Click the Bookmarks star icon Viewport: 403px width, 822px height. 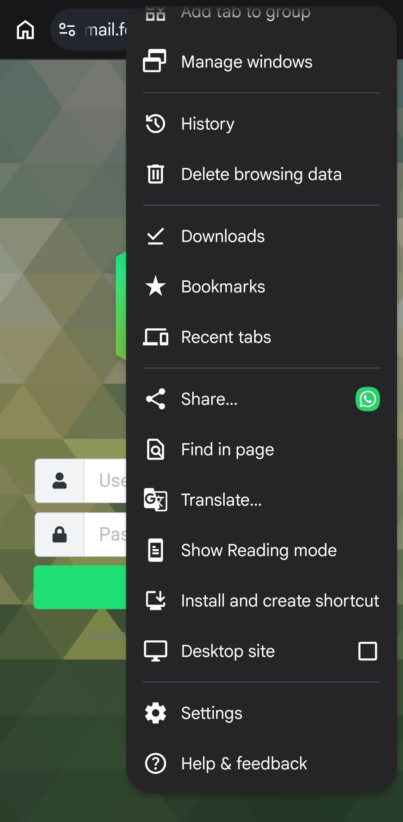(x=156, y=286)
